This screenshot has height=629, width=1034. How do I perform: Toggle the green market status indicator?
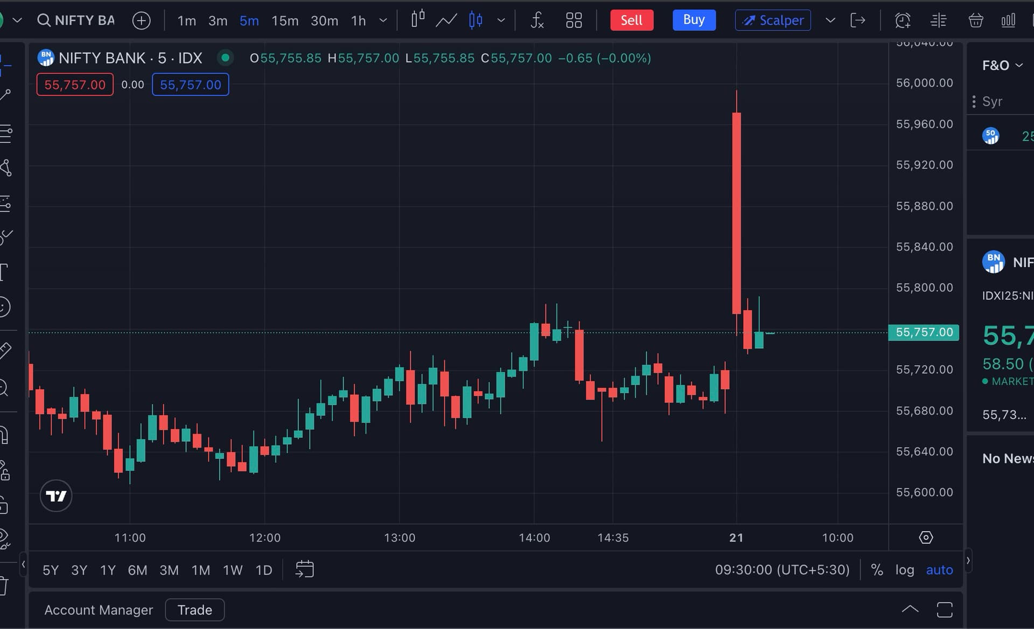coord(225,58)
